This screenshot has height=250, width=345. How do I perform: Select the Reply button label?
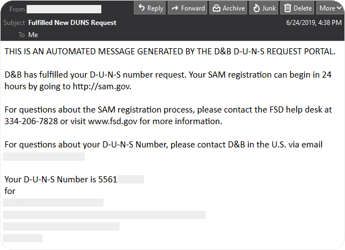coord(156,8)
